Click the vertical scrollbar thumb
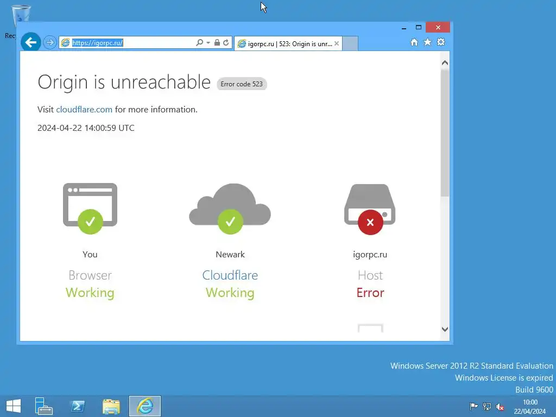 click(x=445, y=133)
